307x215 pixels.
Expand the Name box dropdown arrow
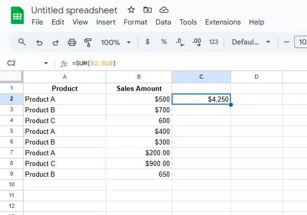pyautogui.click(x=46, y=63)
